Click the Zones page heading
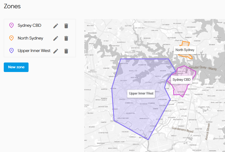This screenshot has height=152, width=225. coord(12,6)
